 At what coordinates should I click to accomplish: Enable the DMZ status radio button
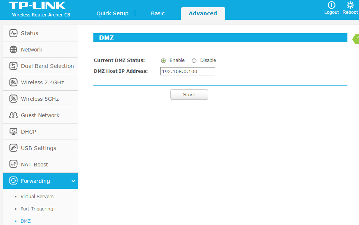click(x=163, y=60)
